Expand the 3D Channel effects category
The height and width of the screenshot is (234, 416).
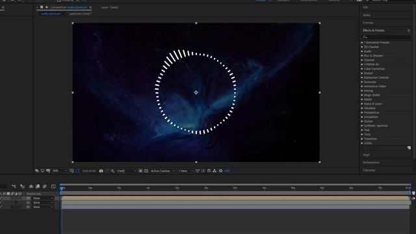point(362,47)
